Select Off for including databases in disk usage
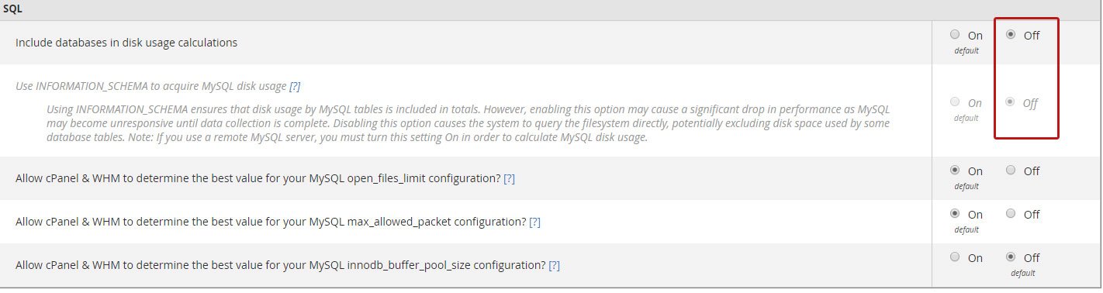The width and height of the screenshot is (1103, 293). [1011, 35]
